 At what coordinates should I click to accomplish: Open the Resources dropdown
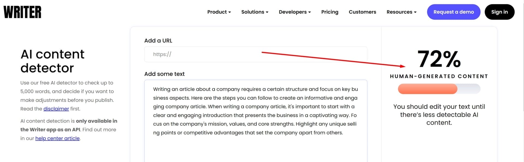(401, 12)
